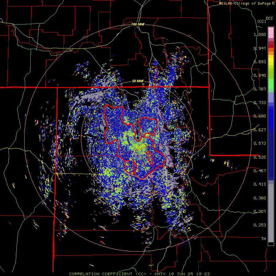
Task: Select the 1.000 scale value
Action: (x=260, y=34)
